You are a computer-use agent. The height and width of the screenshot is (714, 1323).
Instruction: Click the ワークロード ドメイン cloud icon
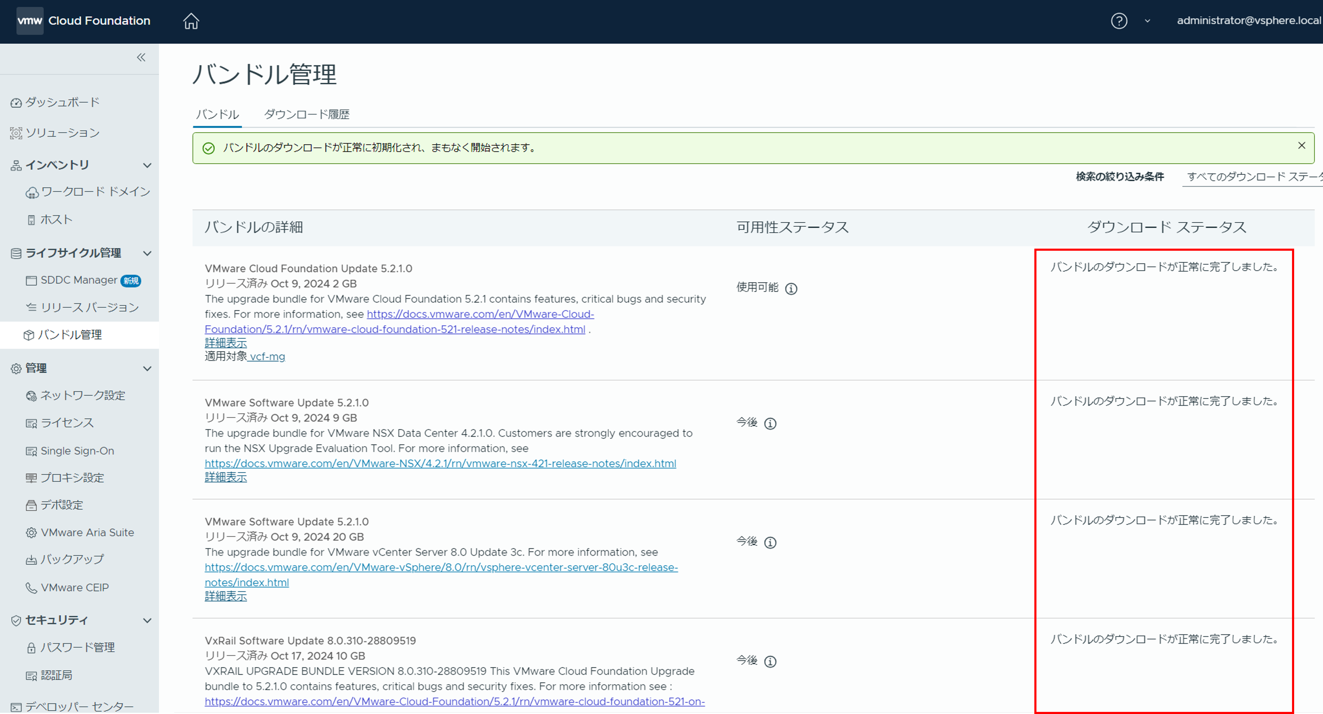[32, 193]
